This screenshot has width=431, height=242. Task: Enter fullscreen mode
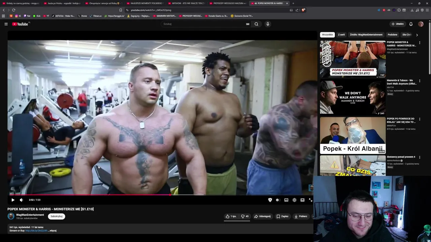(310, 200)
